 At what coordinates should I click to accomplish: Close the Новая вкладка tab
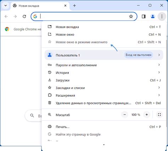point(65,6)
